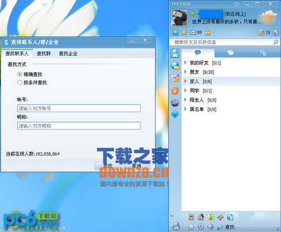The image size is (281, 232).
Task: Close the 查找联系人/群/企业 dialog
Action: [x=145, y=40]
